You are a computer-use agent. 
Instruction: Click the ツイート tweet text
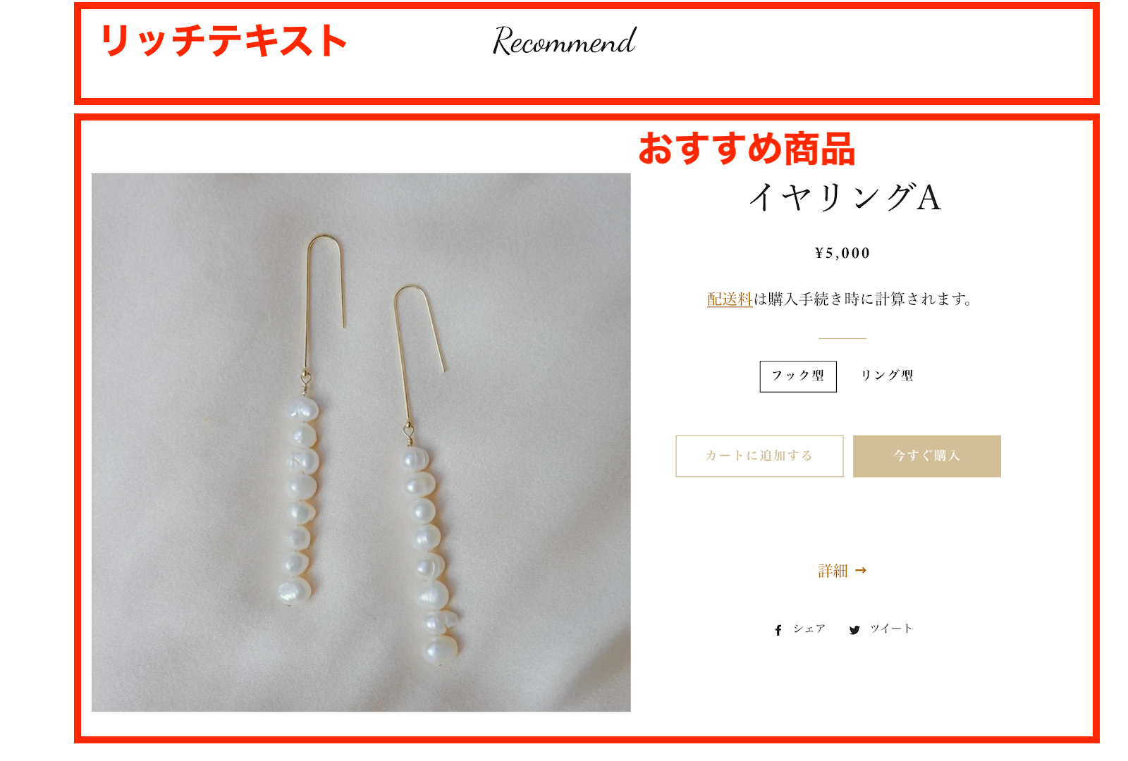pyautogui.click(x=891, y=629)
